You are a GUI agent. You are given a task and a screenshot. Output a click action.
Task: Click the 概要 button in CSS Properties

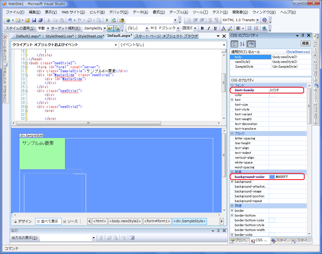(x=305, y=43)
